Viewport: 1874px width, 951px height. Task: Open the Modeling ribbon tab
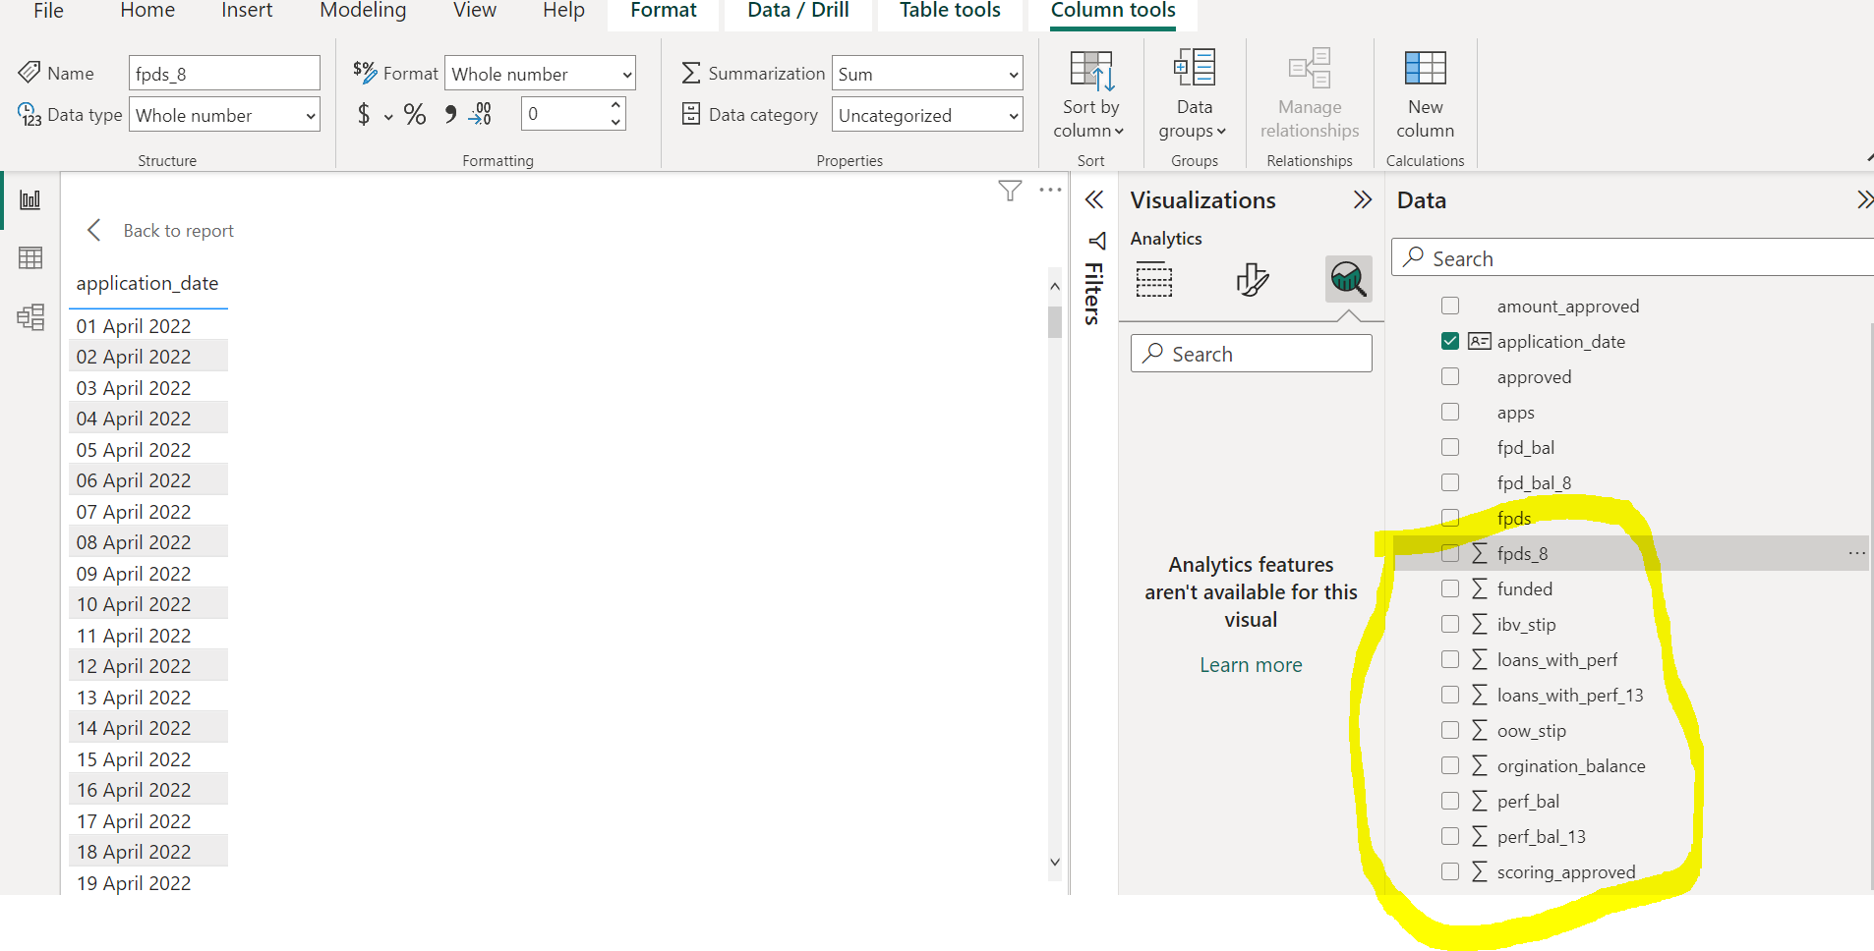[363, 11]
